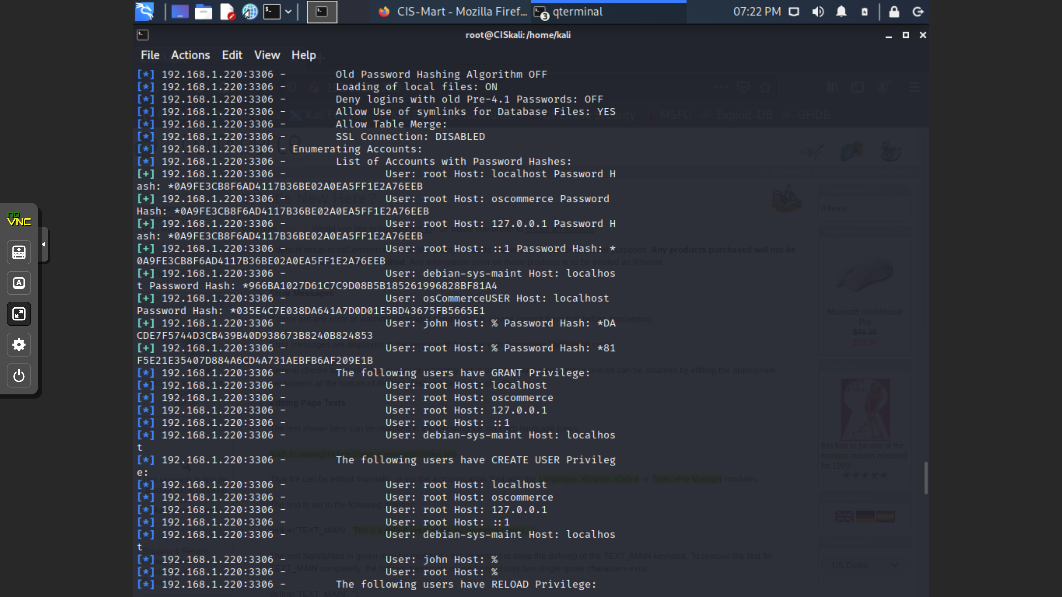This screenshot has width=1062, height=597.
Task: Open the Actions menu in qterminal
Action: coord(191,55)
